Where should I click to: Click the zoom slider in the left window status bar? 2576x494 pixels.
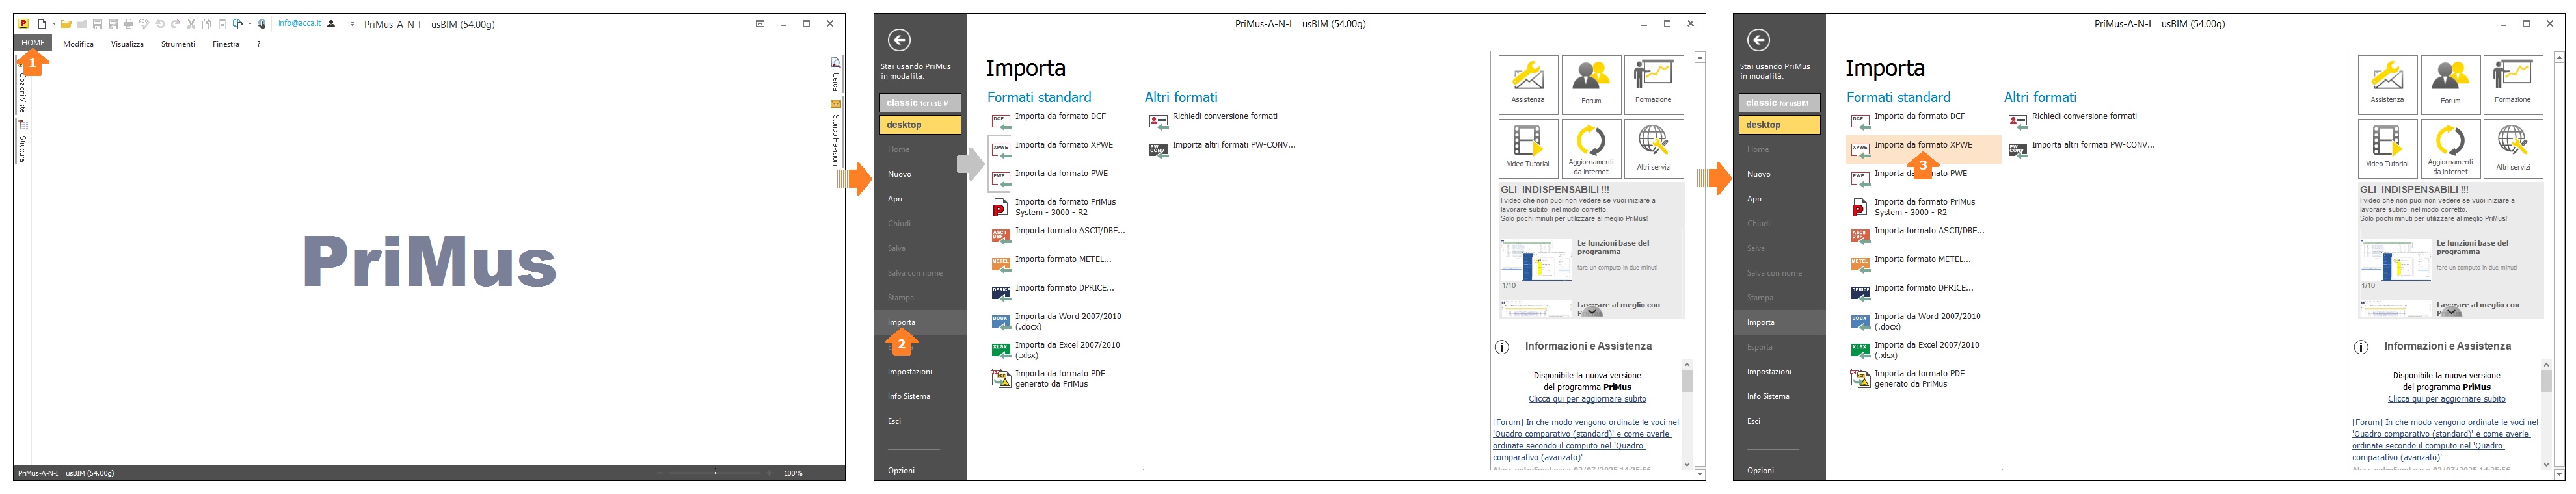tap(715, 473)
